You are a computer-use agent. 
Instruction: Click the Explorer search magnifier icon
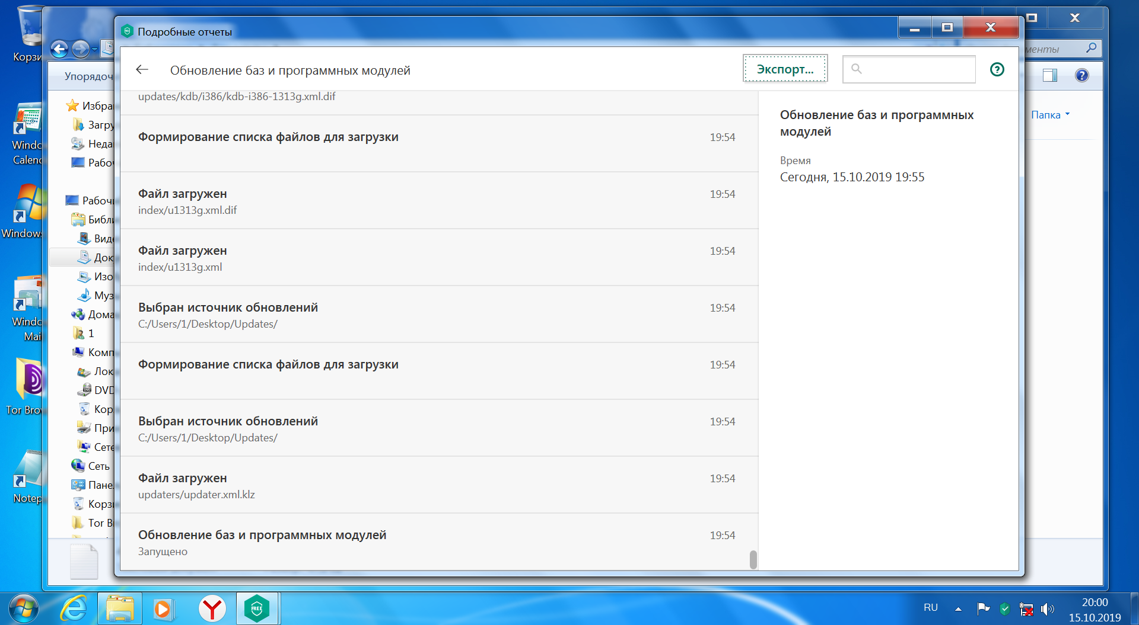(x=1091, y=48)
